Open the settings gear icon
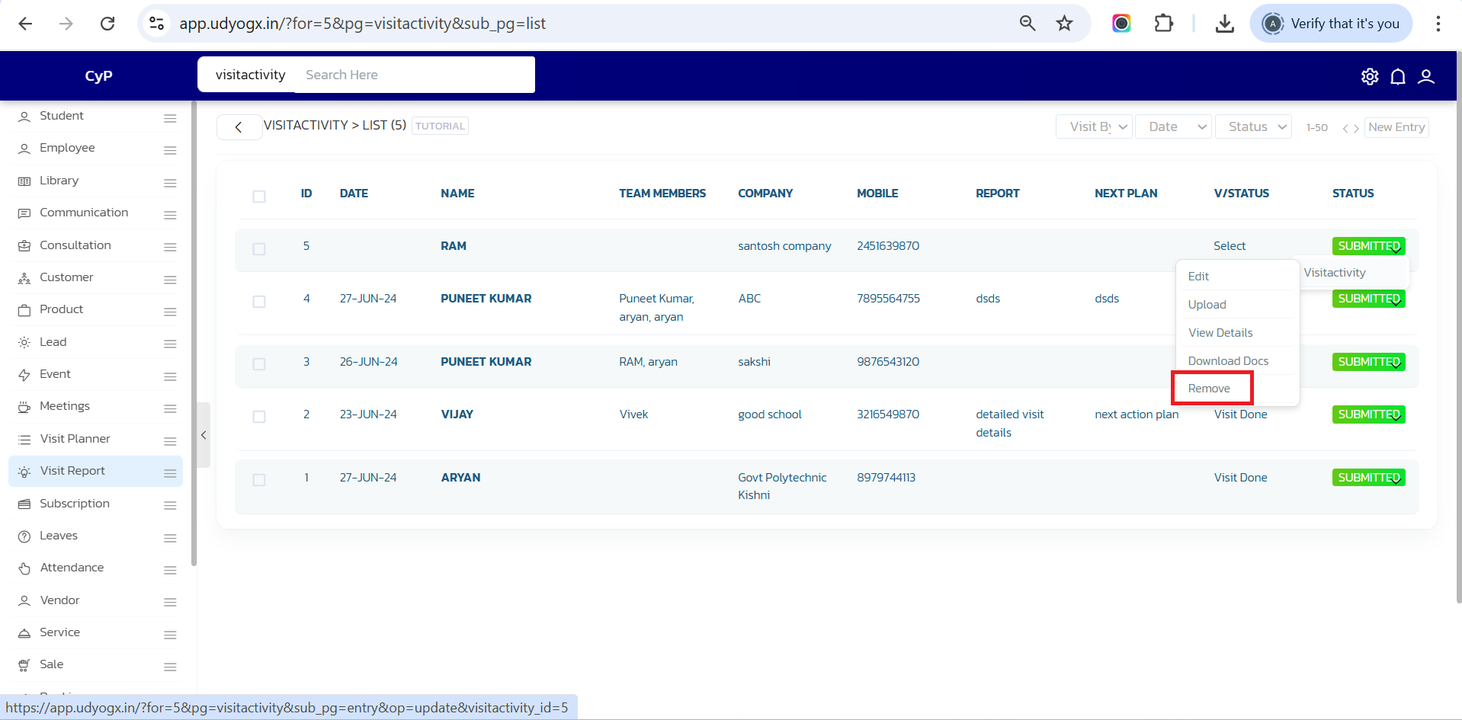The height and width of the screenshot is (720, 1462). (1369, 76)
